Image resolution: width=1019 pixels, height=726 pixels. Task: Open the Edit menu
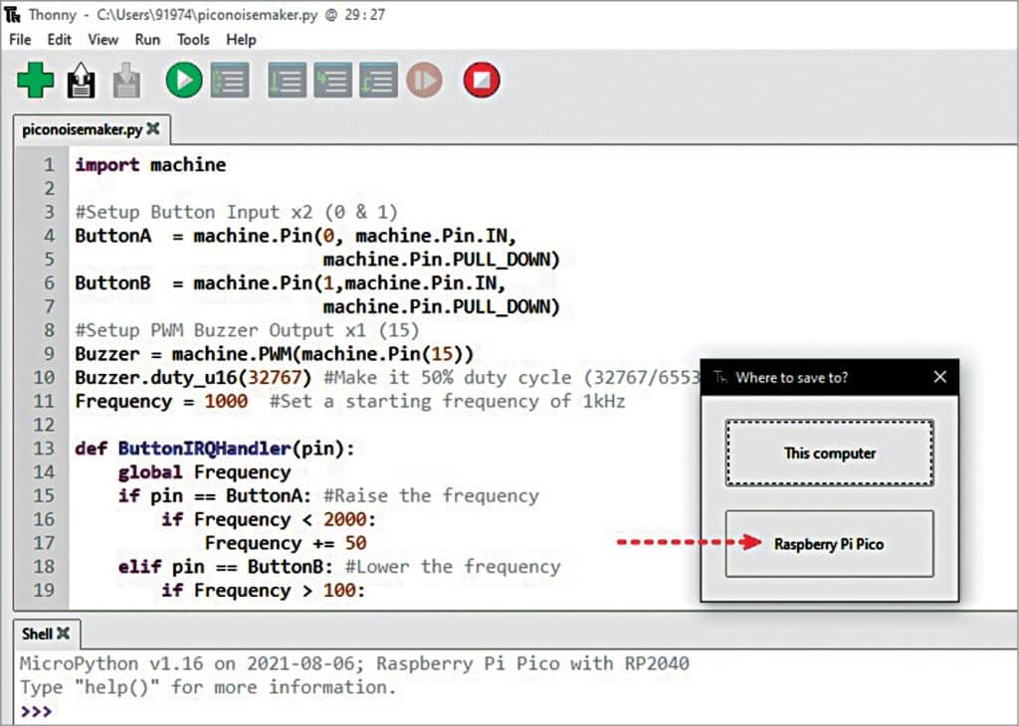(60, 40)
